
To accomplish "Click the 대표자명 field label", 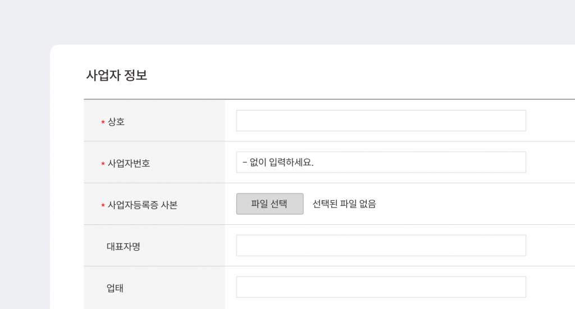I will point(124,246).
